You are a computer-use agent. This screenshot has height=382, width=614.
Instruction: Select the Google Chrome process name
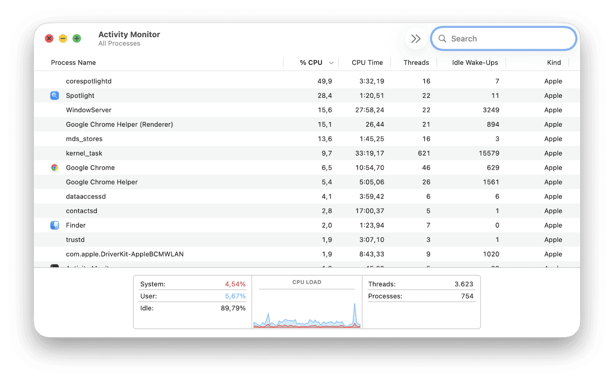pos(90,167)
